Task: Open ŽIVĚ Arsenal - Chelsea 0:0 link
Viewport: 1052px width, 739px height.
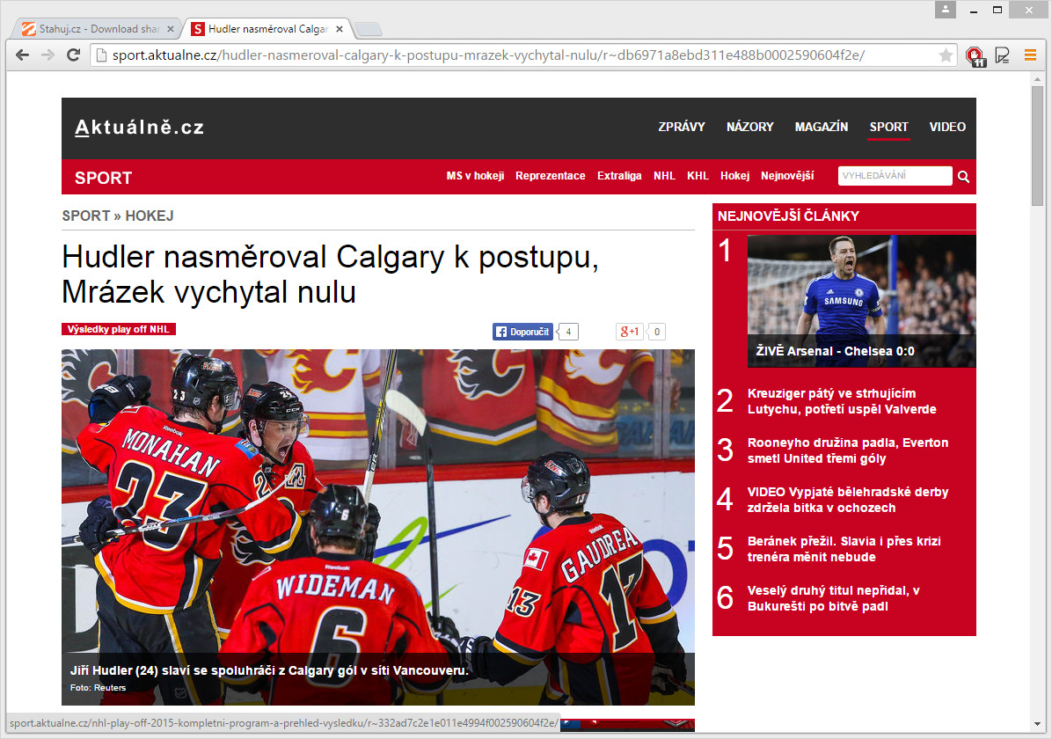Action: coord(835,351)
